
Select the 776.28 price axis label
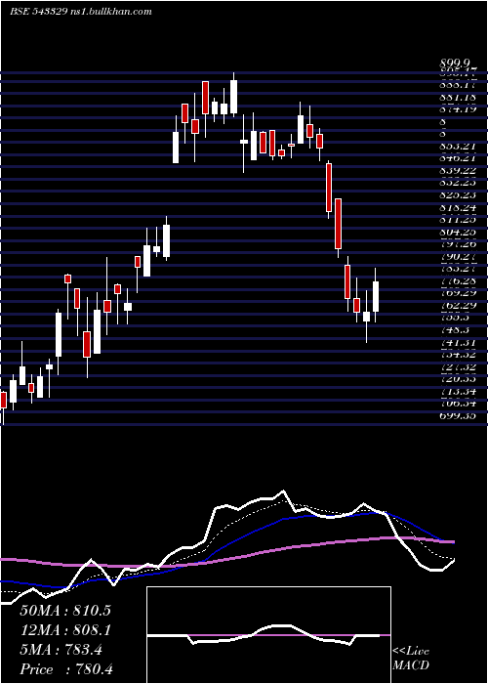pos(458,281)
